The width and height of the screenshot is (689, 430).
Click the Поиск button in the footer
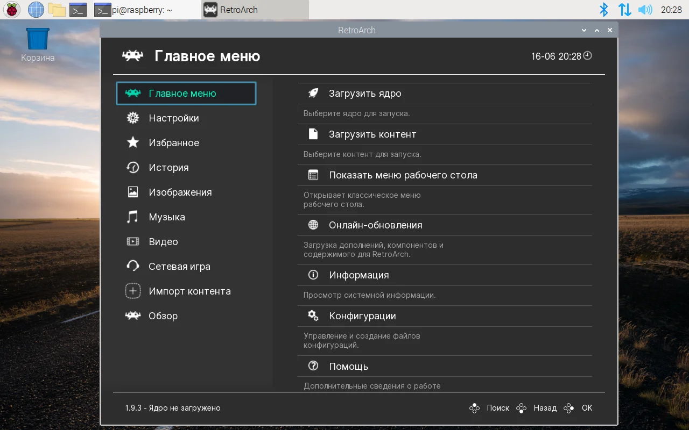tap(489, 408)
